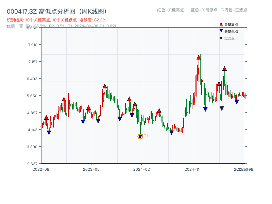The width and height of the screenshot is (272, 204).
Task: Click the 5.650 y-axis label
Action: tap(32, 96)
